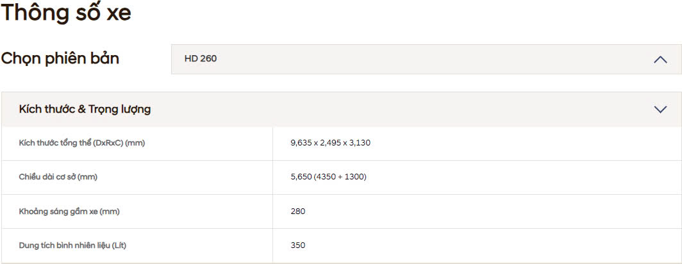
Task: Click the HD 260 text in the selector
Action: tap(201, 59)
